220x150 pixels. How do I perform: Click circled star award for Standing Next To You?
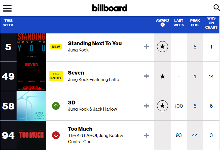point(163,47)
